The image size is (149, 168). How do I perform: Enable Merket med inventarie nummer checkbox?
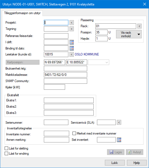74,133
